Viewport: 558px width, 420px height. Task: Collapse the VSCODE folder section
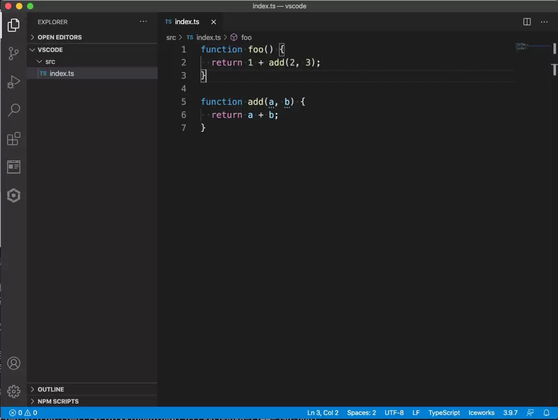[x=92, y=50]
